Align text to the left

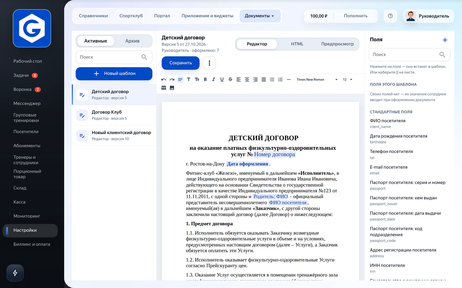coord(239,80)
